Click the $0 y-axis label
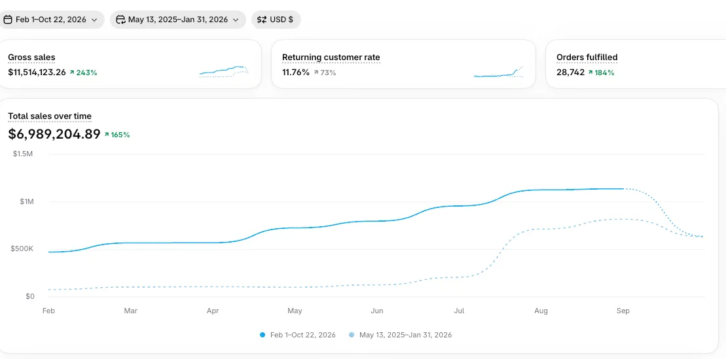Screen dimensions: 726x359 click(x=29, y=296)
